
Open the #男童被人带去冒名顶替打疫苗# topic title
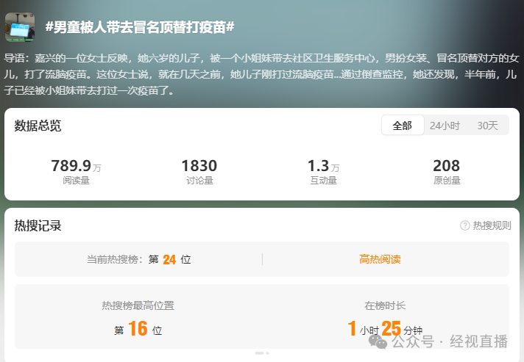pos(140,27)
